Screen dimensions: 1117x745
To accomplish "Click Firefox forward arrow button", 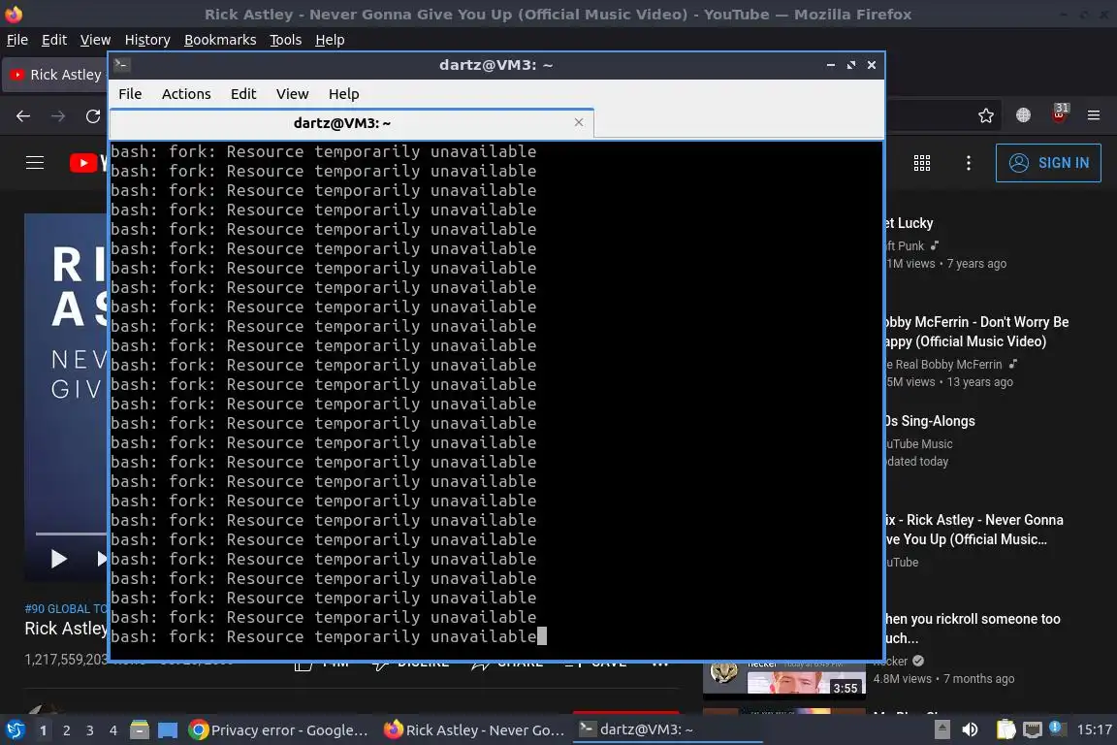I will [x=58, y=115].
